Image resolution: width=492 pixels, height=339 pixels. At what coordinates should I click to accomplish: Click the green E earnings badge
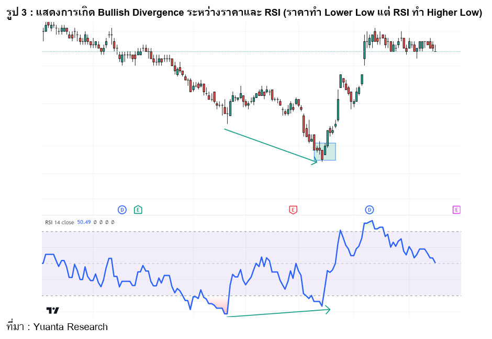click(x=138, y=209)
